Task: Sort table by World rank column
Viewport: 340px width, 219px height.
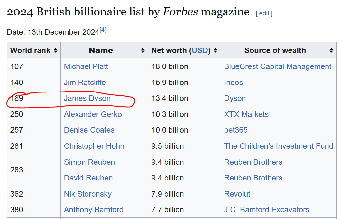Action: [x=56, y=51]
